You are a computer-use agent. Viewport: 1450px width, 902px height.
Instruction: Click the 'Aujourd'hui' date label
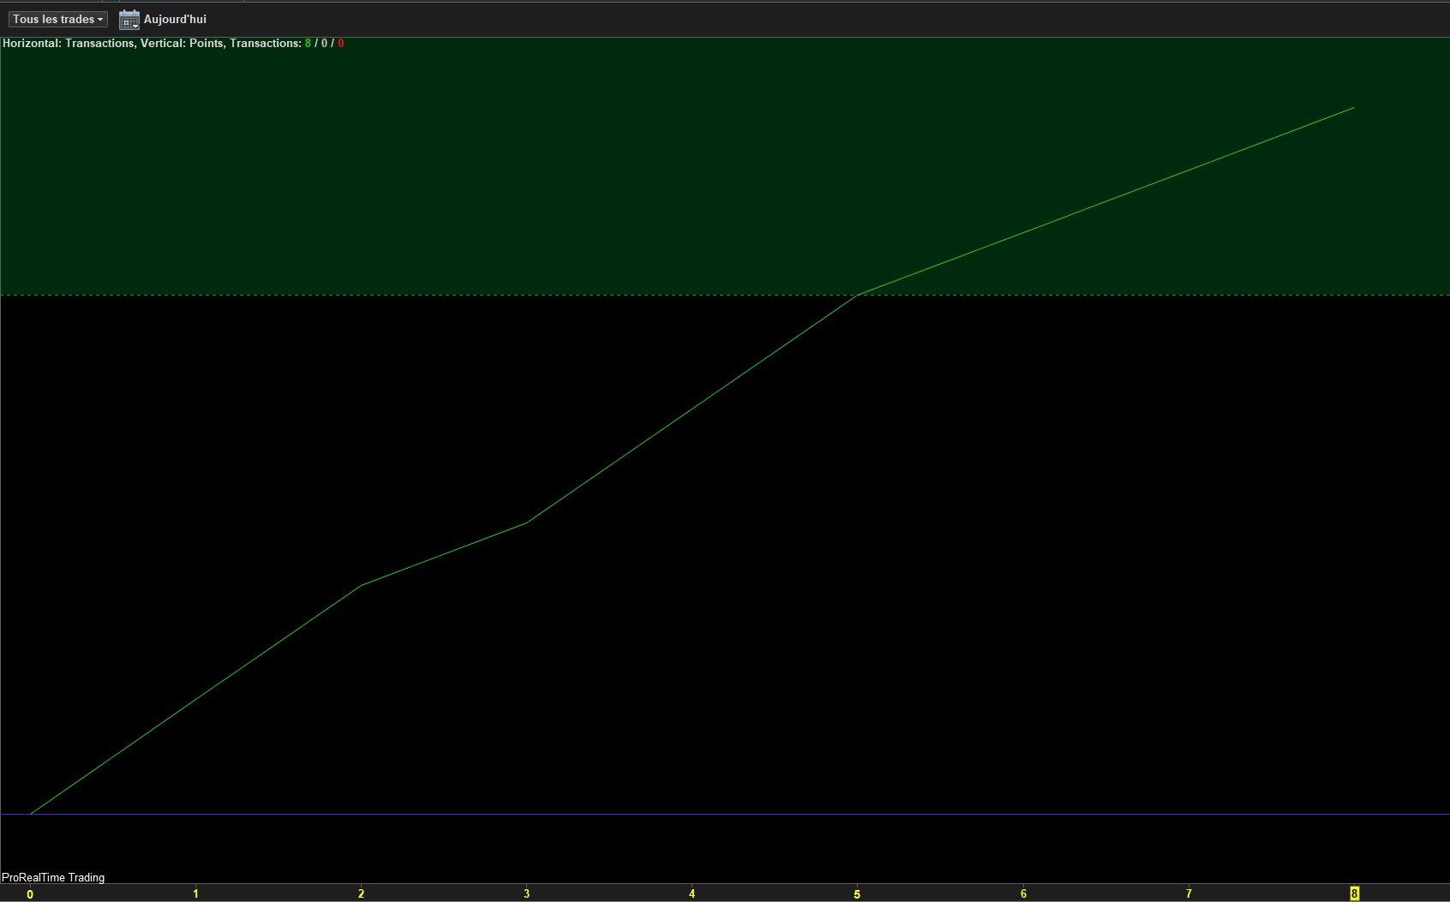(175, 19)
